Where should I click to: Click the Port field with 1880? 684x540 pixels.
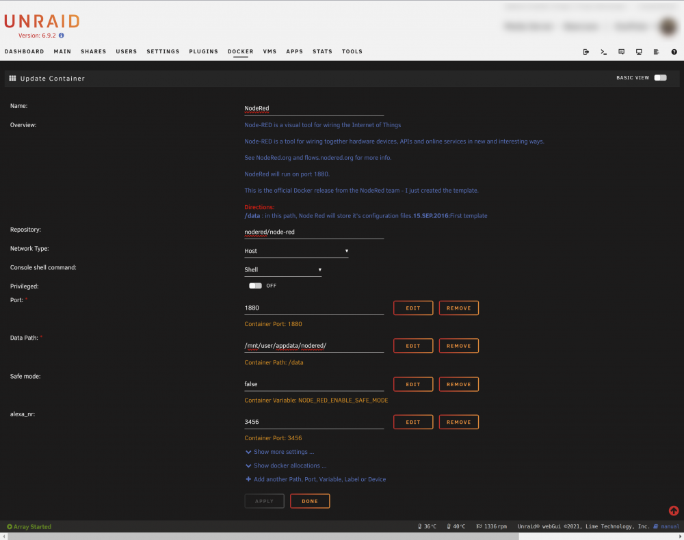point(314,308)
